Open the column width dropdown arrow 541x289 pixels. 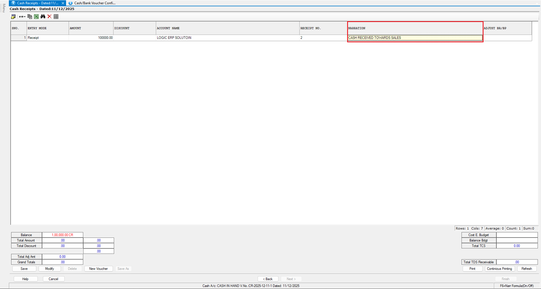(x=25, y=17)
